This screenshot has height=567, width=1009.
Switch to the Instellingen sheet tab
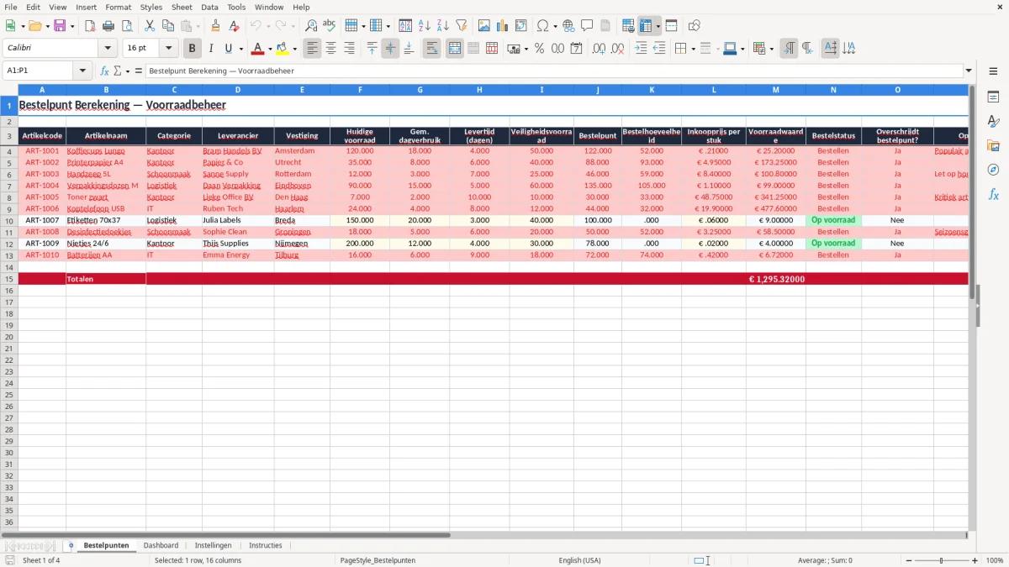pyautogui.click(x=213, y=545)
